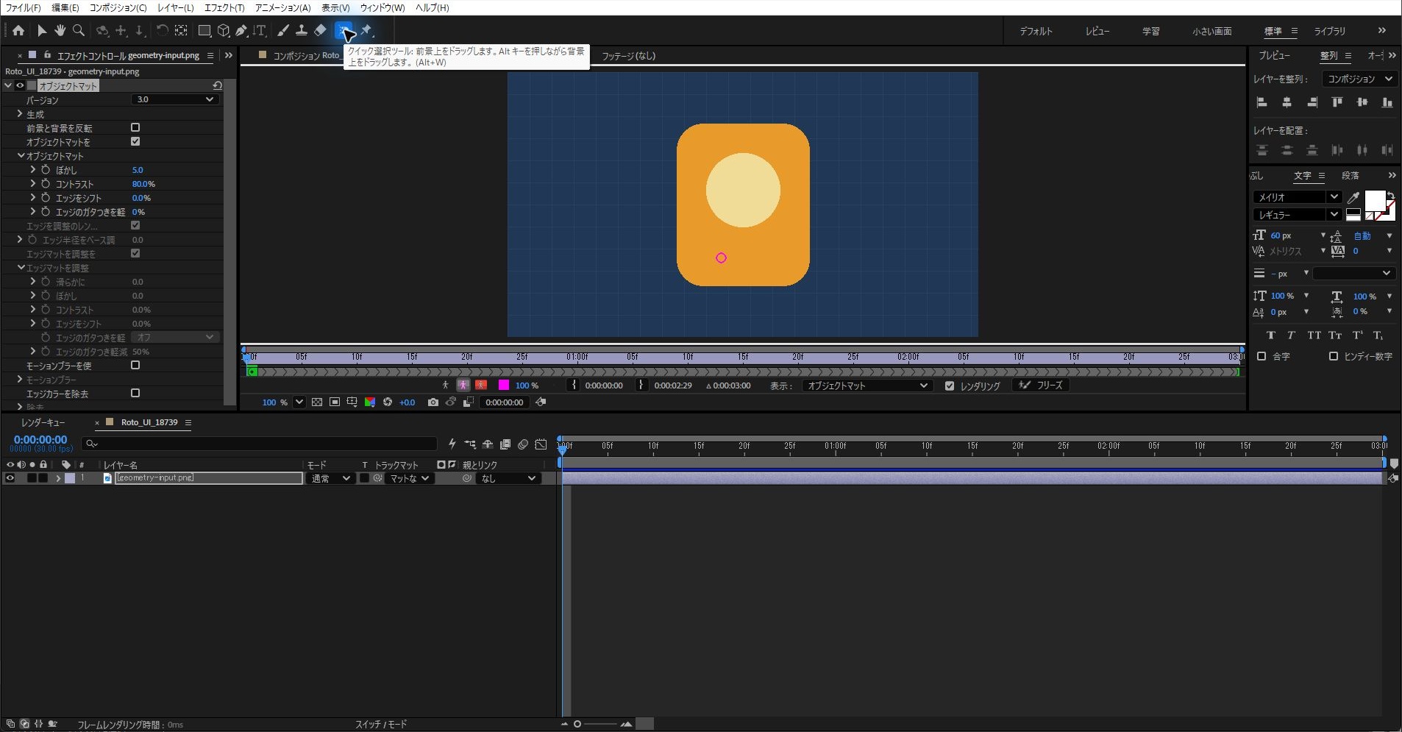Screen dimensions: 1402x732
Task: Hide geometry-input.png layer with eye toggle
Action: (10, 478)
